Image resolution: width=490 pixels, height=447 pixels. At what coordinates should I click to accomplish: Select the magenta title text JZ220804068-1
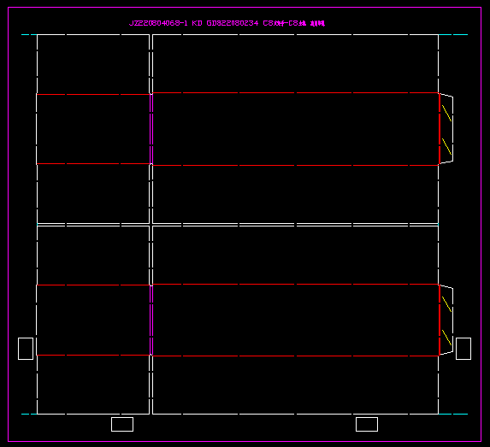pyautogui.click(x=158, y=23)
